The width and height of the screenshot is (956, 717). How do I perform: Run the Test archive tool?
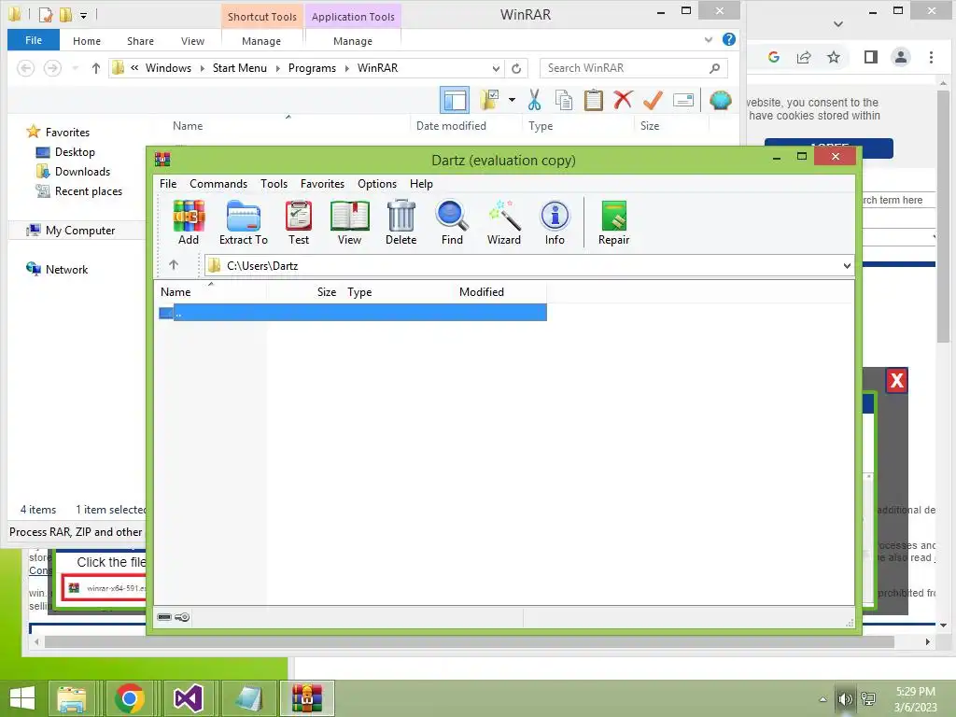click(x=299, y=222)
